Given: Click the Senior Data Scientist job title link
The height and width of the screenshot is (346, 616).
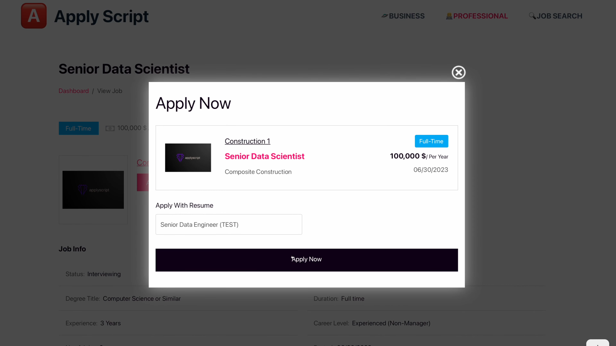Looking at the screenshot, I should tap(264, 156).
